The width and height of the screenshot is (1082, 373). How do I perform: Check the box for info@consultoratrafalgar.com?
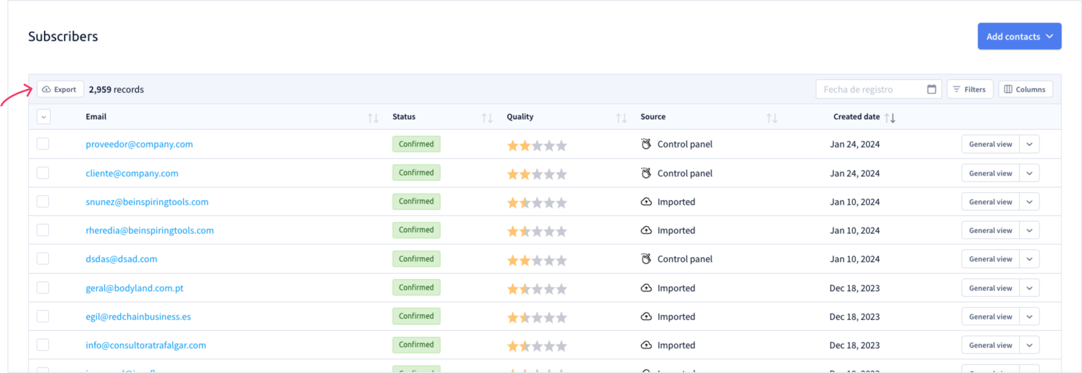pos(43,345)
